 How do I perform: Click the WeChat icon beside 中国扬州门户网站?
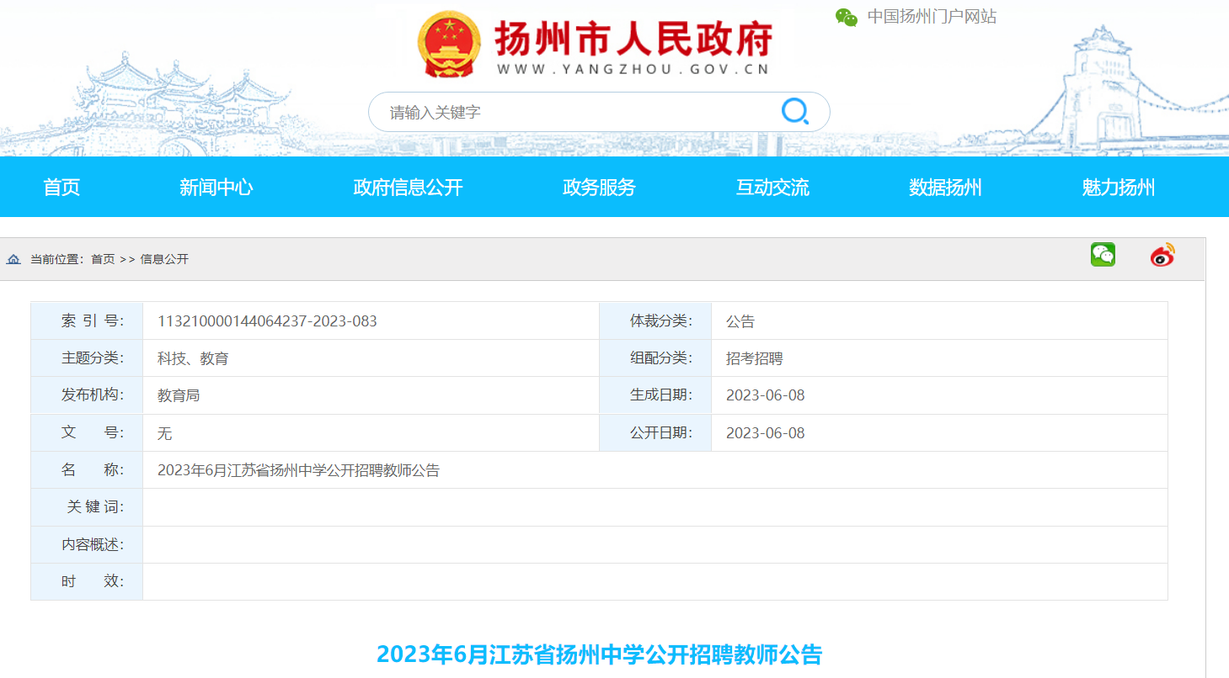click(x=846, y=17)
